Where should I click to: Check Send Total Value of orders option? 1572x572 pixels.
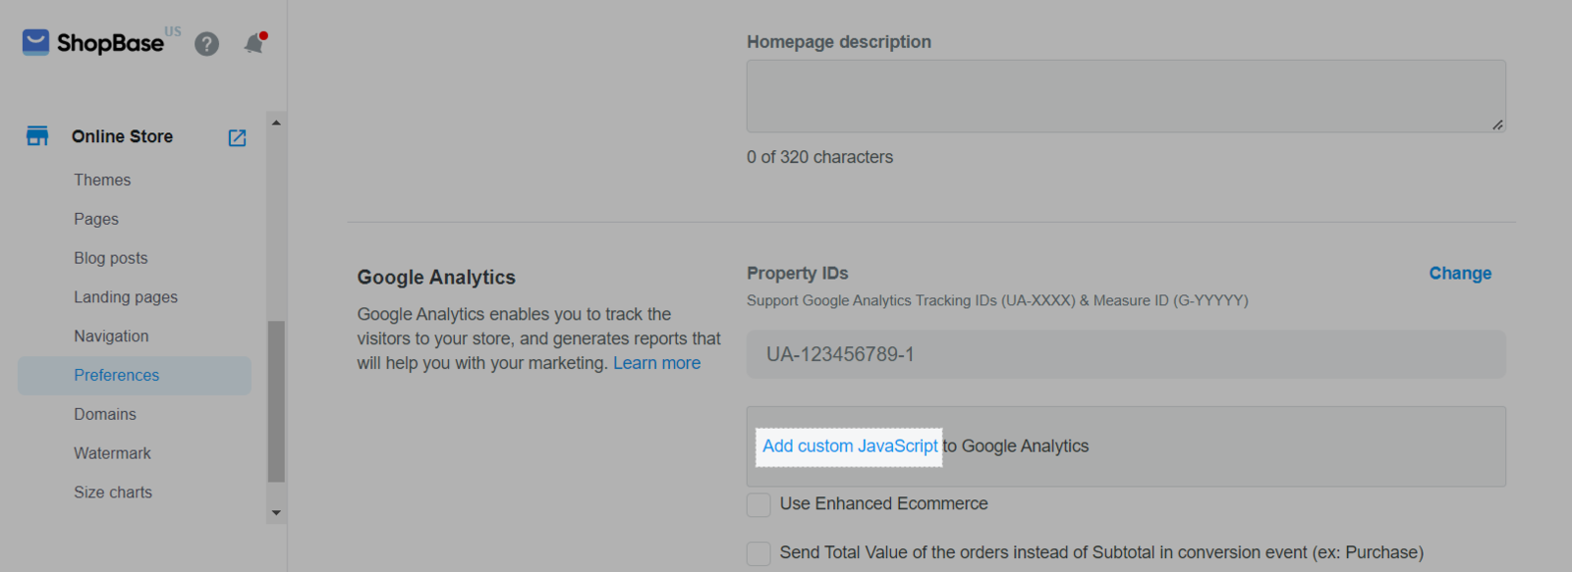758,553
